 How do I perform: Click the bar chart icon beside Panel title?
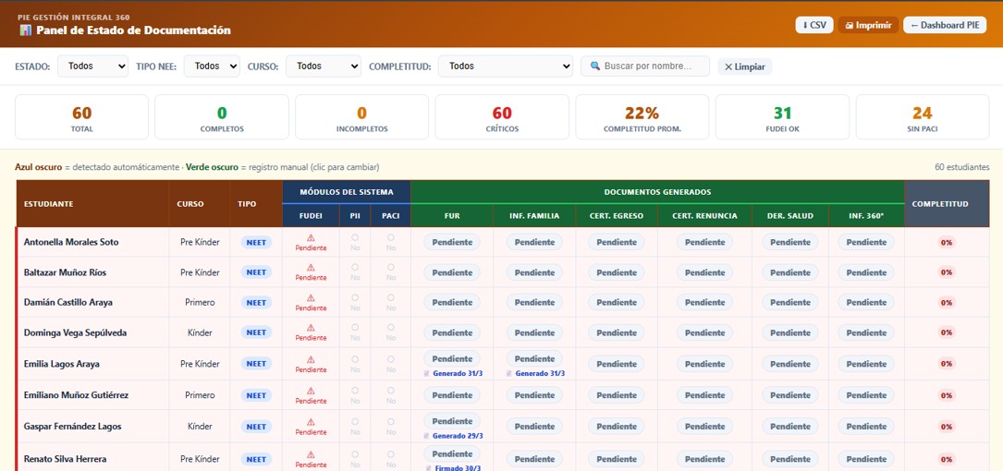(26, 30)
